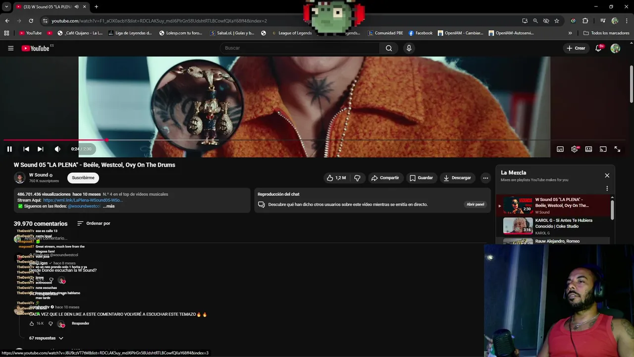Click the page vertical scrollbar
634x357 pixels.
point(631,84)
